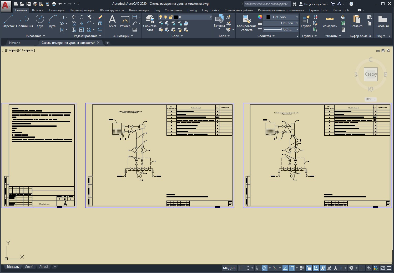Click the МОДЕЛЬ button in status bar
Viewport: 394px width, 273px height.
click(229, 268)
